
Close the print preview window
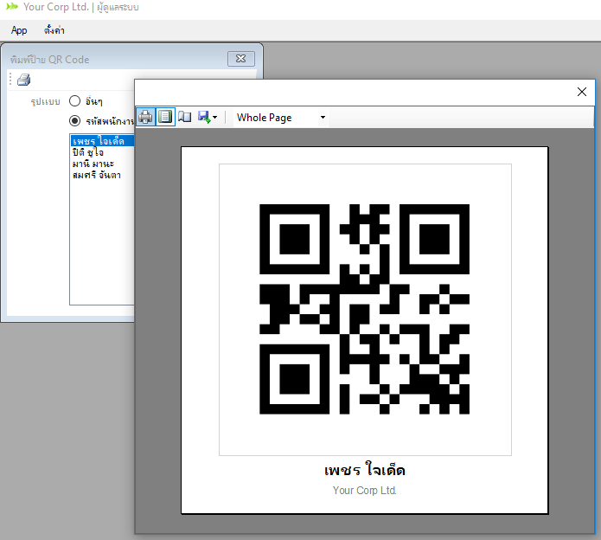[x=581, y=92]
